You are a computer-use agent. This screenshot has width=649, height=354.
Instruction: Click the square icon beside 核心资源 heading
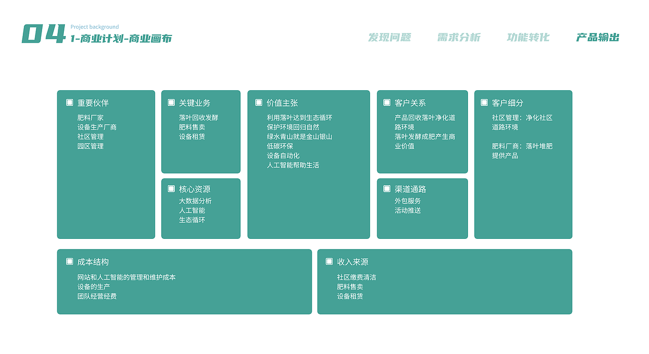(x=171, y=188)
